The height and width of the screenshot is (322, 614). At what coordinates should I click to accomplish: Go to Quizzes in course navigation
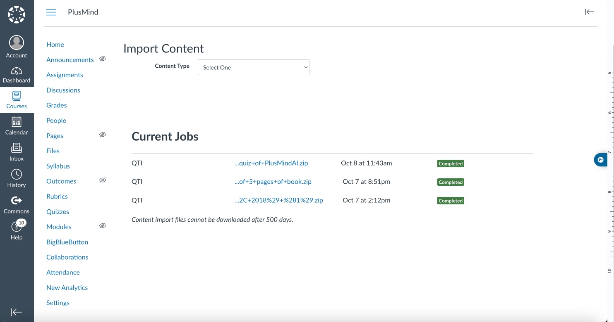tap(58, 212)
